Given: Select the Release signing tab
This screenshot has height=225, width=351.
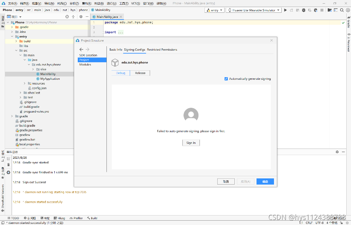Looking at the screenshot, I should [x=140, y=73].
